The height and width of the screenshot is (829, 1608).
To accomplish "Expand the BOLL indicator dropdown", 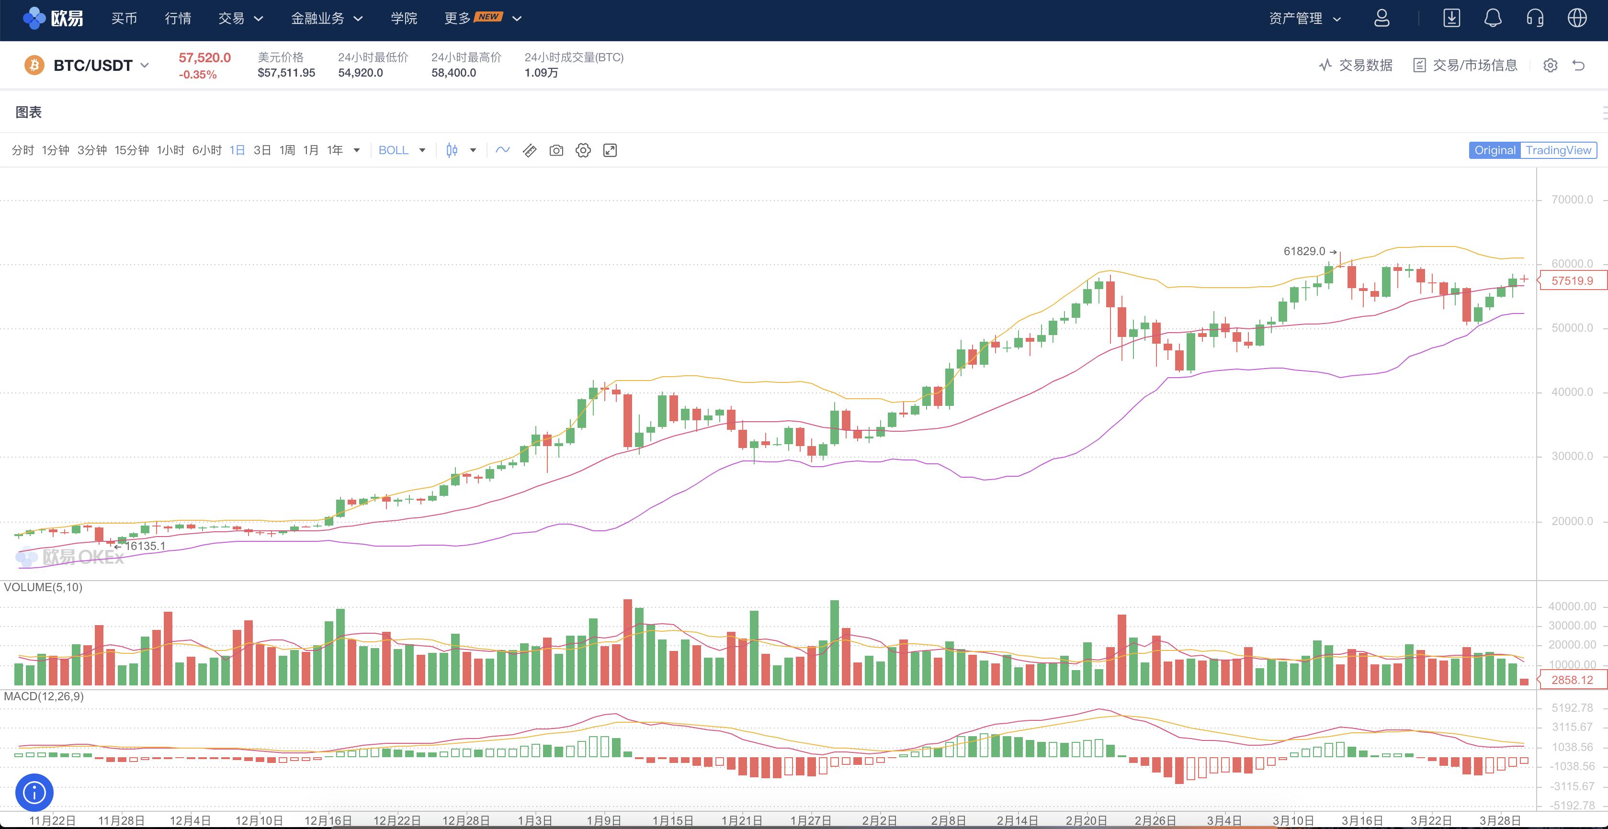I will pos(422,150).
